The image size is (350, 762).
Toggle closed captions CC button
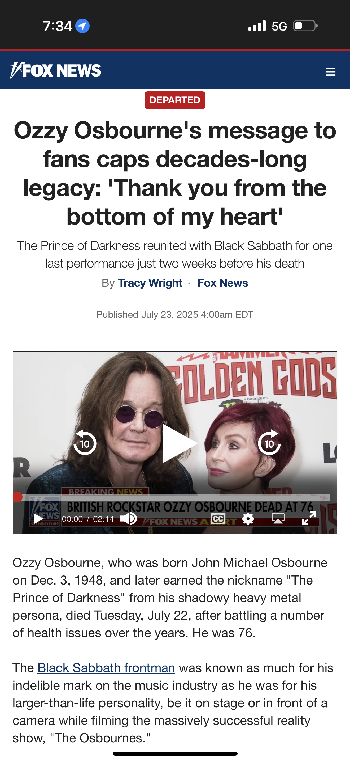point(218,518)
